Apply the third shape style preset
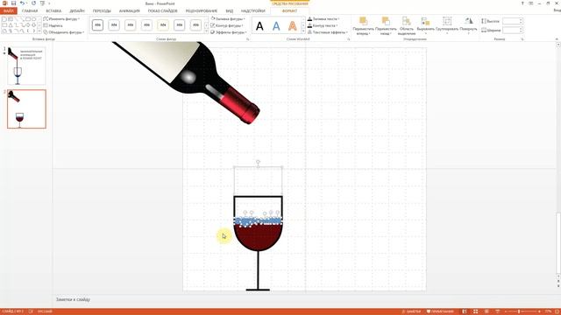Screen dimensions: 561x315 pyautogui.click(x=131, y=25)
